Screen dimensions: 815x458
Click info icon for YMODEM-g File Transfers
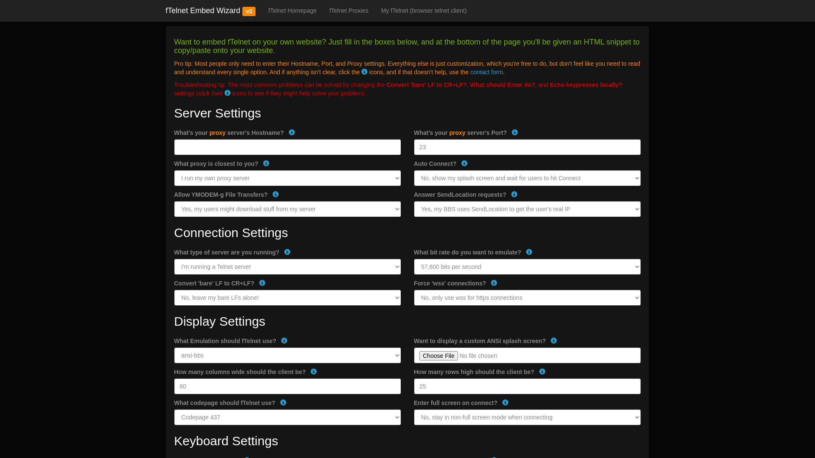(x=275, y=194)
